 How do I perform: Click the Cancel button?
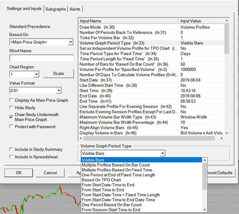[x=50, y=173]
